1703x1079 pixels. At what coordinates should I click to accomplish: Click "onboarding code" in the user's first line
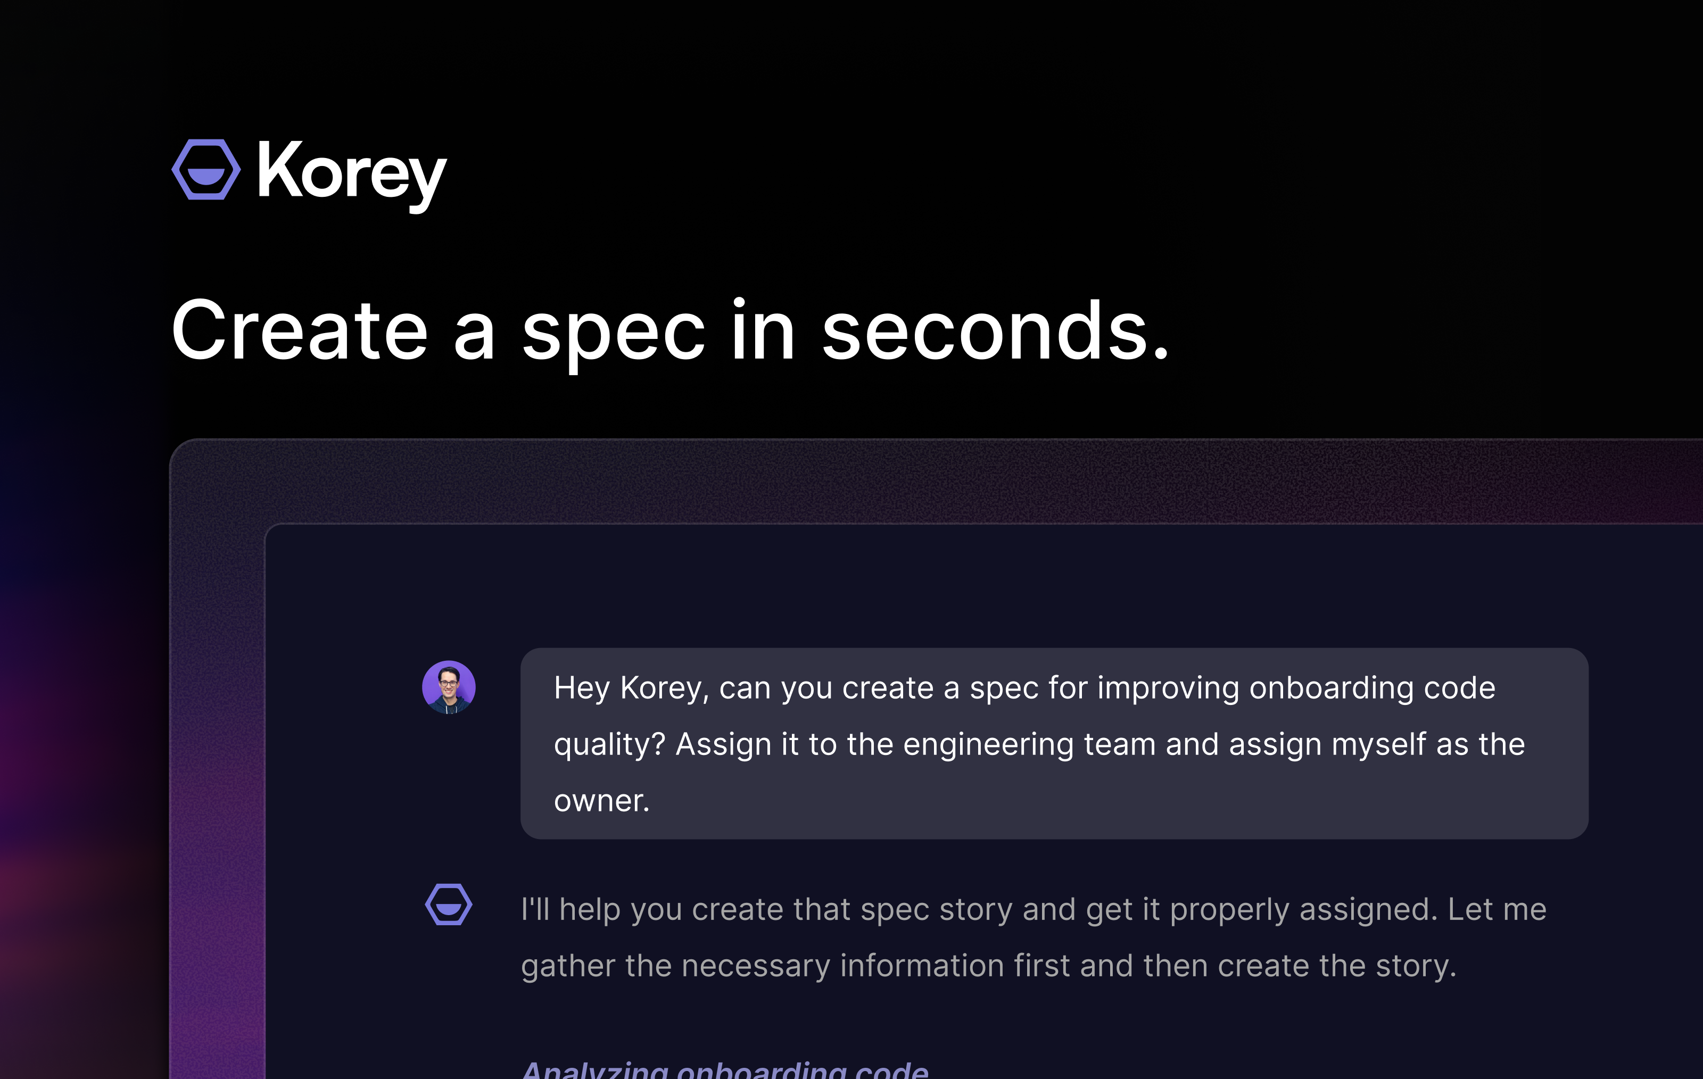pyautogui.click(x=1372, y=688)
